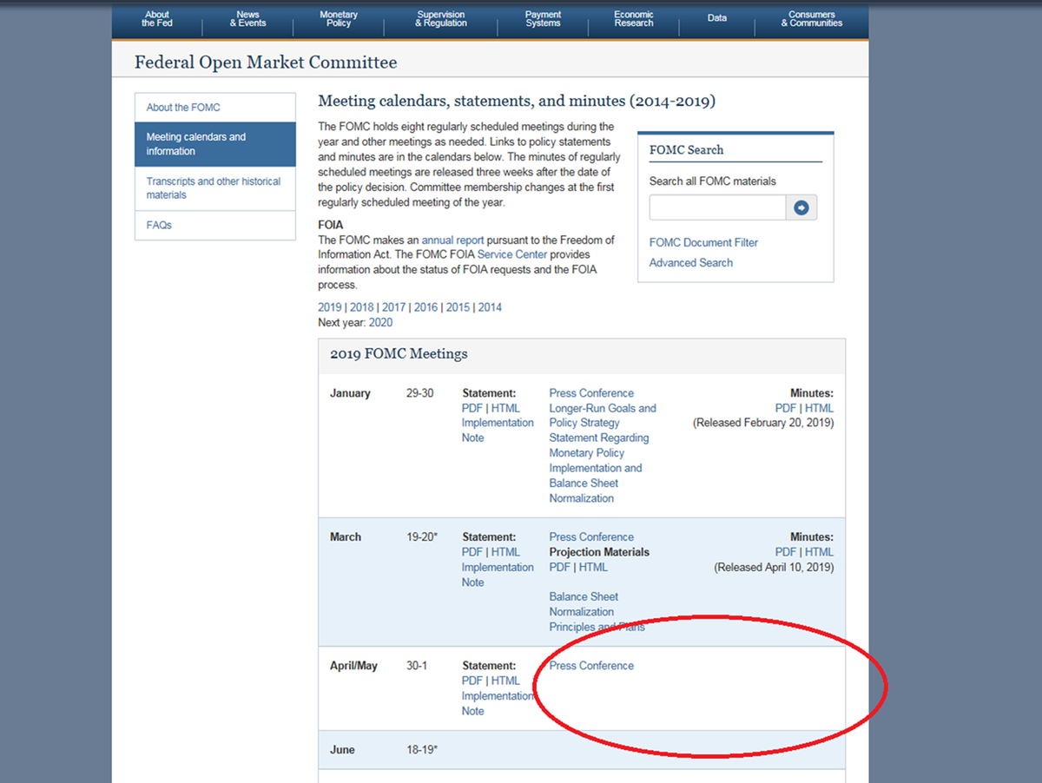Open April/May Press Conference link
Viewport: 1042px width, 783px height.
[591, 666]
